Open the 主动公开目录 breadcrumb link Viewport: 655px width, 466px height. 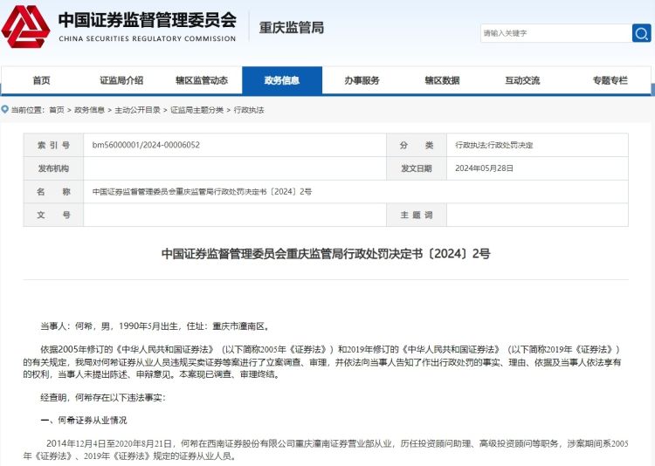click(x=137, y=110)
